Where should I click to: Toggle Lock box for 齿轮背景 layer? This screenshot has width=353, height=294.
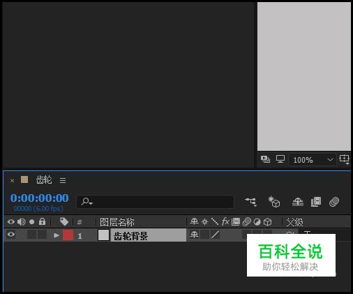coord(42,235)
